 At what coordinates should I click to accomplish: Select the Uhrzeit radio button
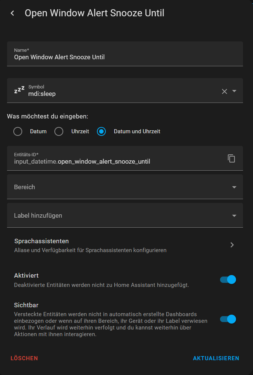click(59, 131)
